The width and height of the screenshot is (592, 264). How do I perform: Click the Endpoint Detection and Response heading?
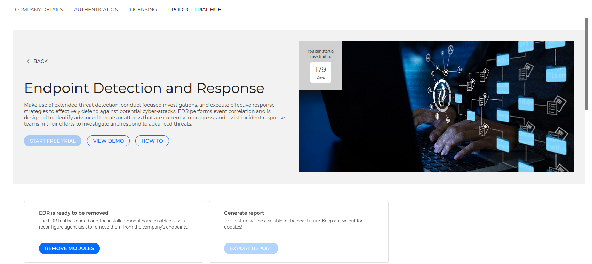(144, 88)
